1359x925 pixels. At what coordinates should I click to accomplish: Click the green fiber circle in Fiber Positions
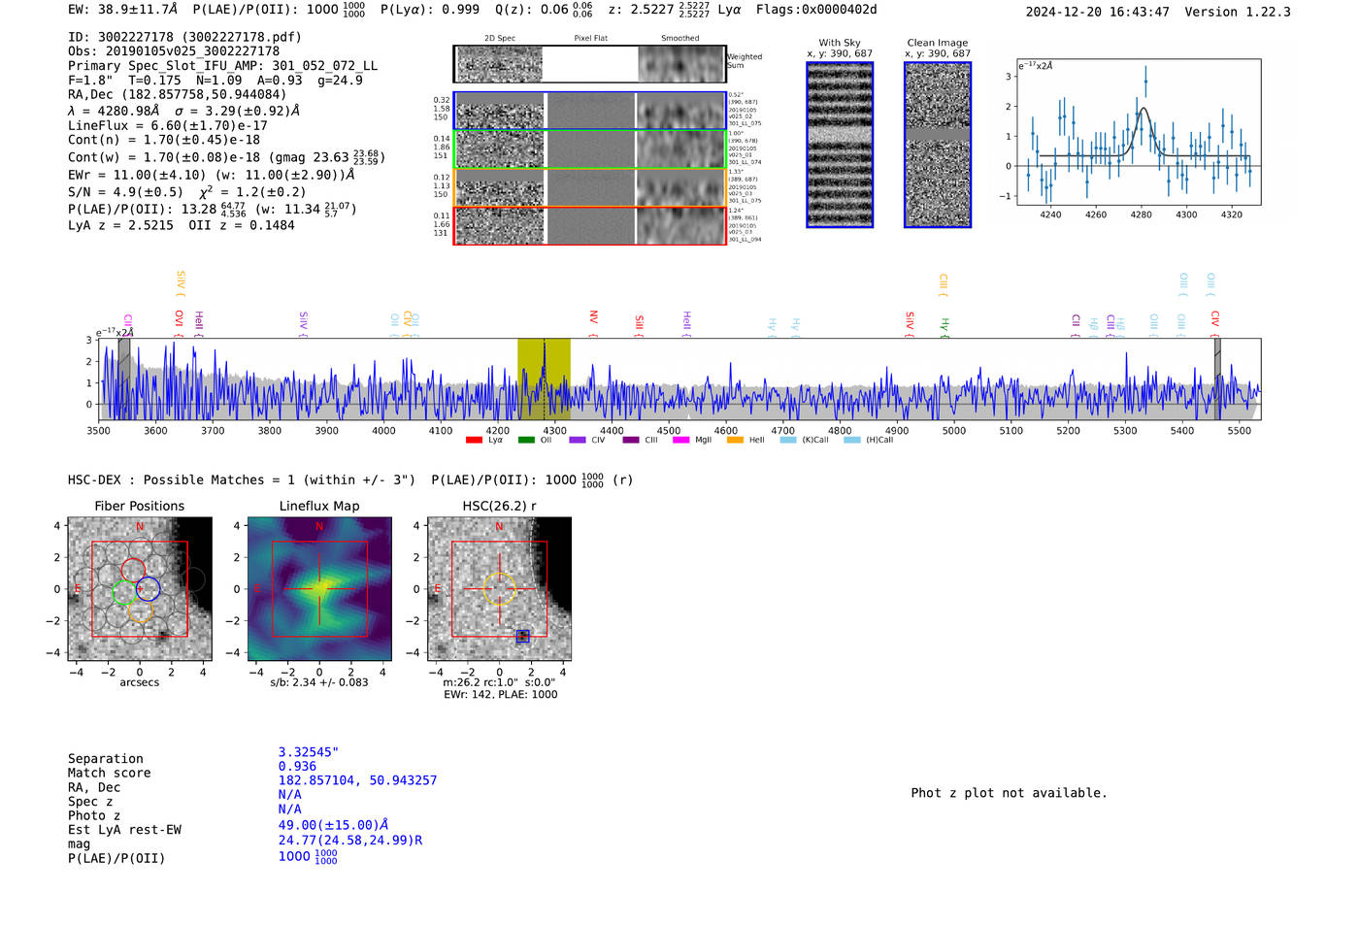[x=124, y=592]
